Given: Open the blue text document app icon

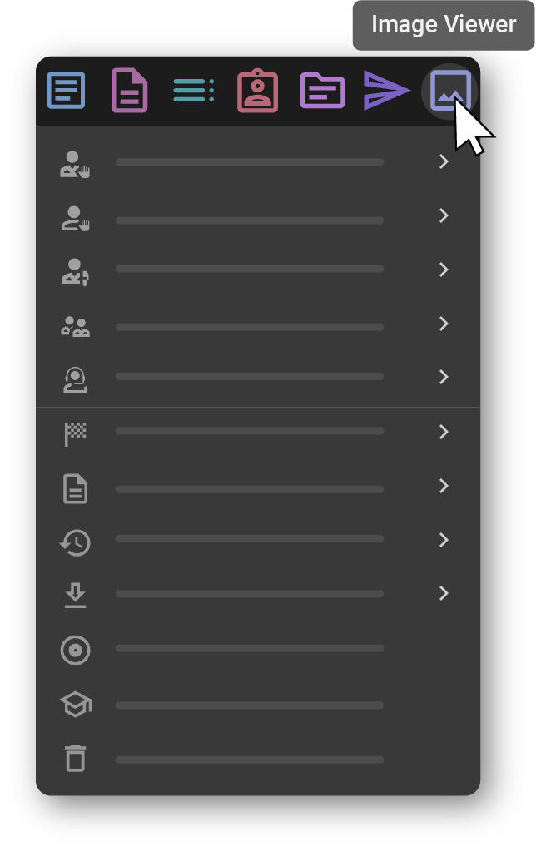Looking at the screenshot, I should pos(66,91).
